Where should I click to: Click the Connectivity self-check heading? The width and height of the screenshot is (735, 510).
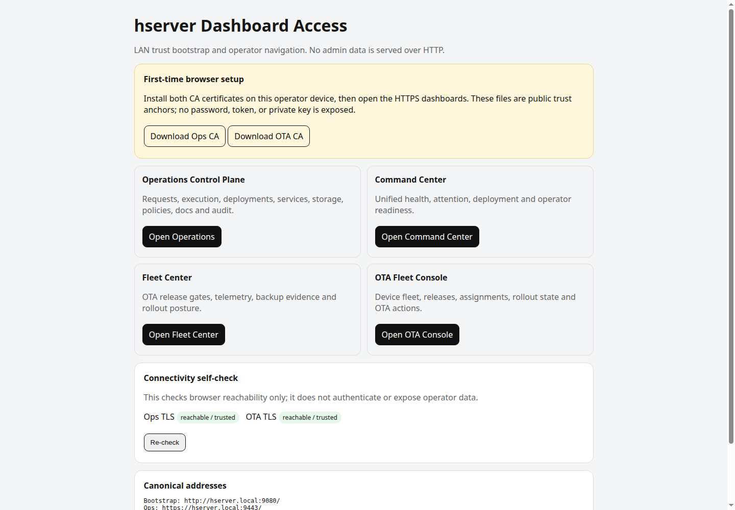pos(190,378)
